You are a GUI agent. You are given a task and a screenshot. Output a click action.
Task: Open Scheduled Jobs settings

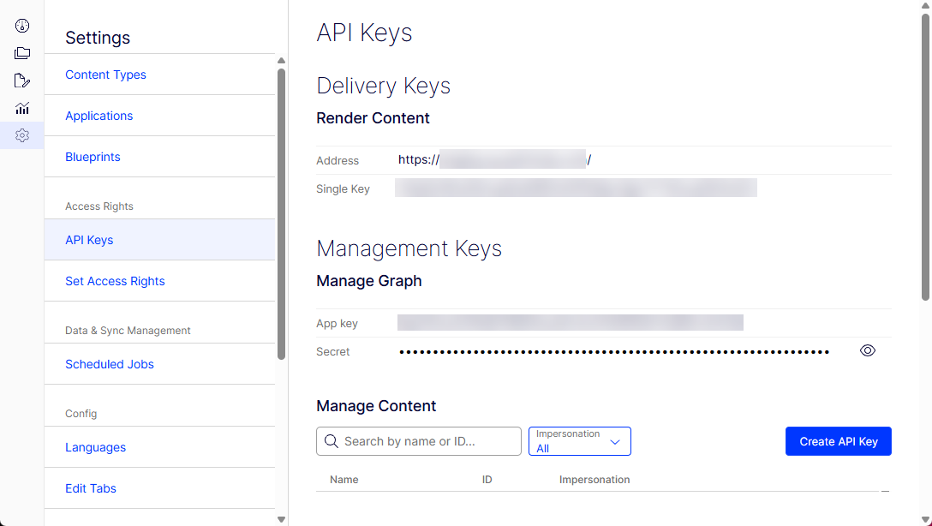pyautogui.click(x=110, y=364)
